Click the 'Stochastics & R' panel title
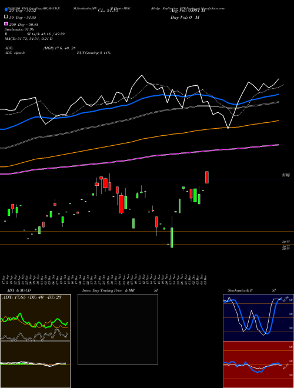The image size is (294, 388). pyautogui.click(x=240, y=290)
